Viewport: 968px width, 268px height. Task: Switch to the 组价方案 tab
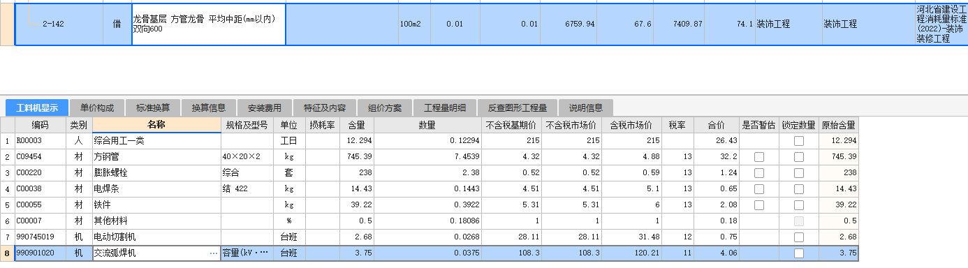[385, 108]
